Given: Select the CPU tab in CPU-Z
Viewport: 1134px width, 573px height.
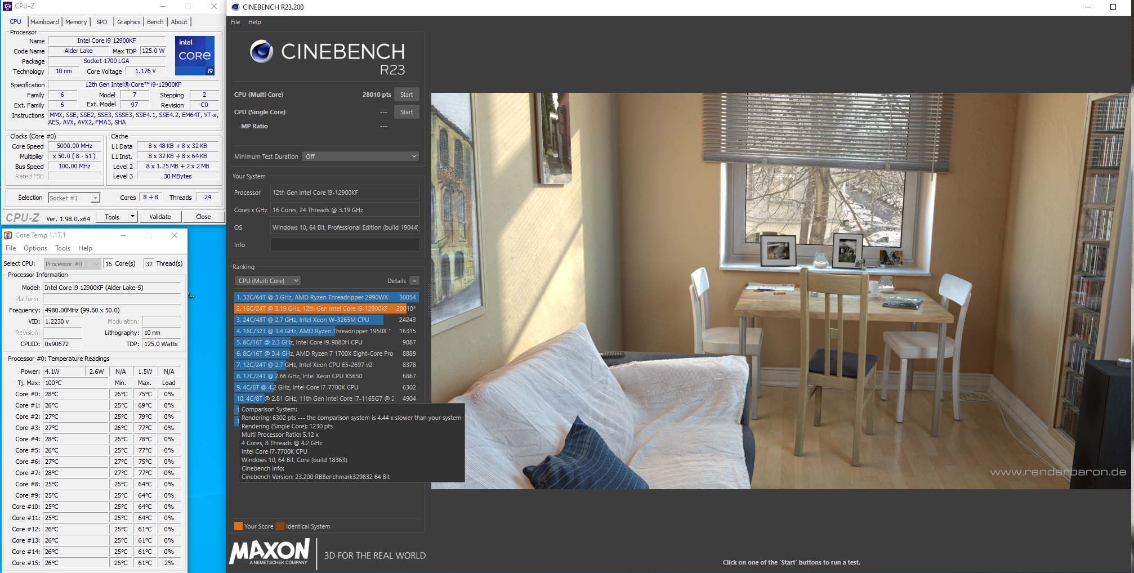Looking at the screenshot, I should pyautogui.click(x=15, y=21).
